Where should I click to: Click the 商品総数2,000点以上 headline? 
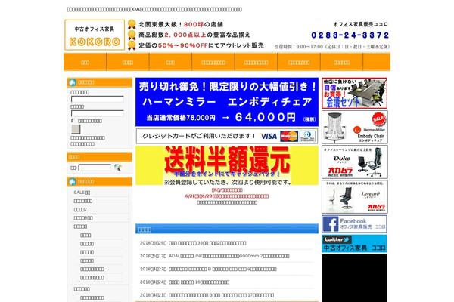coord(194,35)
